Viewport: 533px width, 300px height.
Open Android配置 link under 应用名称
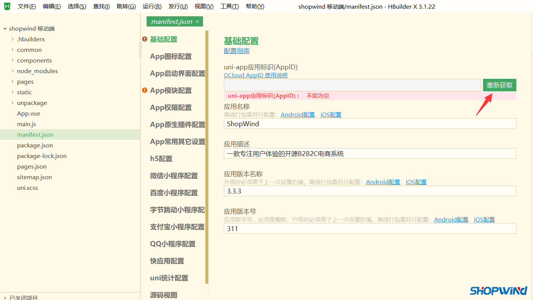pos(298,114)
